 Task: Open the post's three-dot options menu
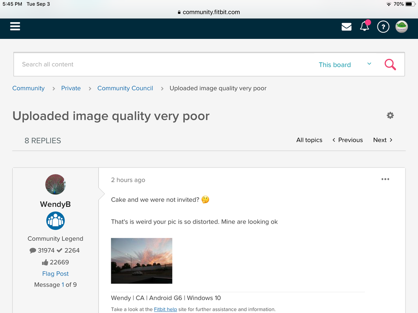click(385, 179)
